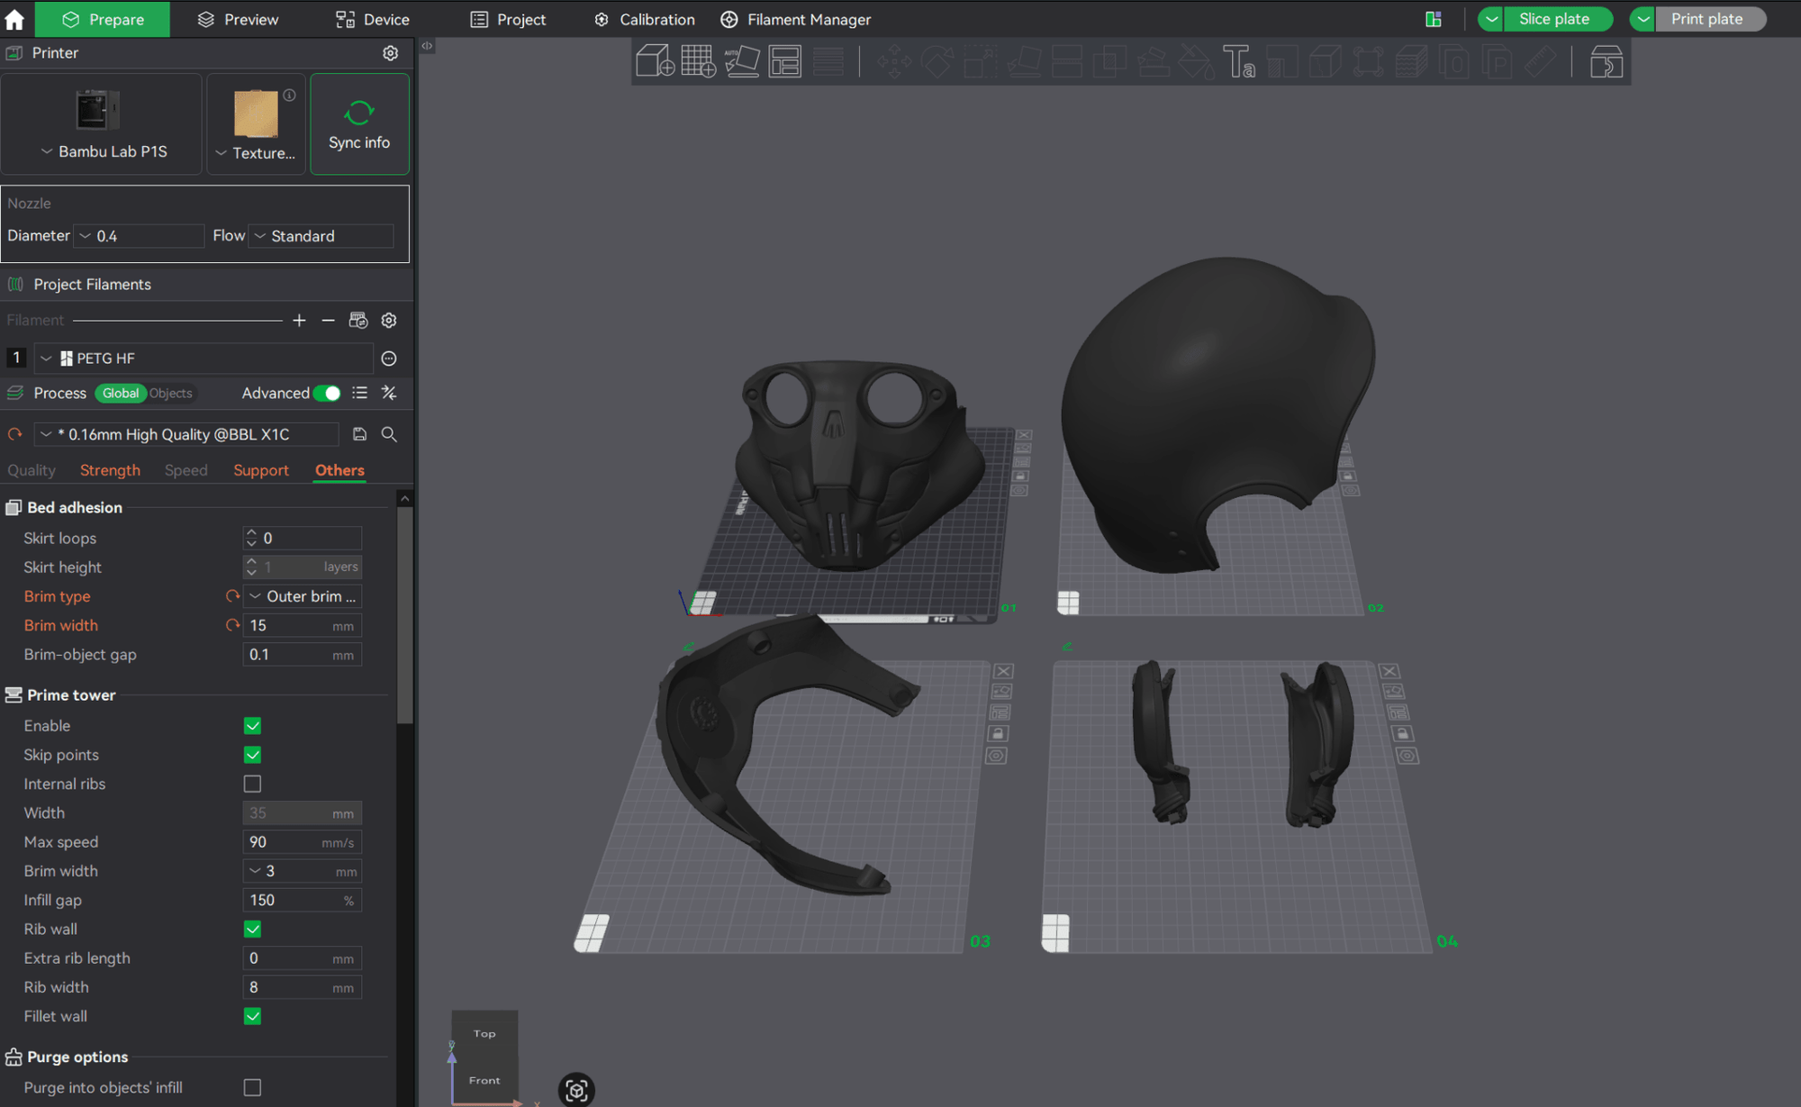Toggle the Advanced mode switch
The image size is (1801, 1107).
(x=328, y=393)
